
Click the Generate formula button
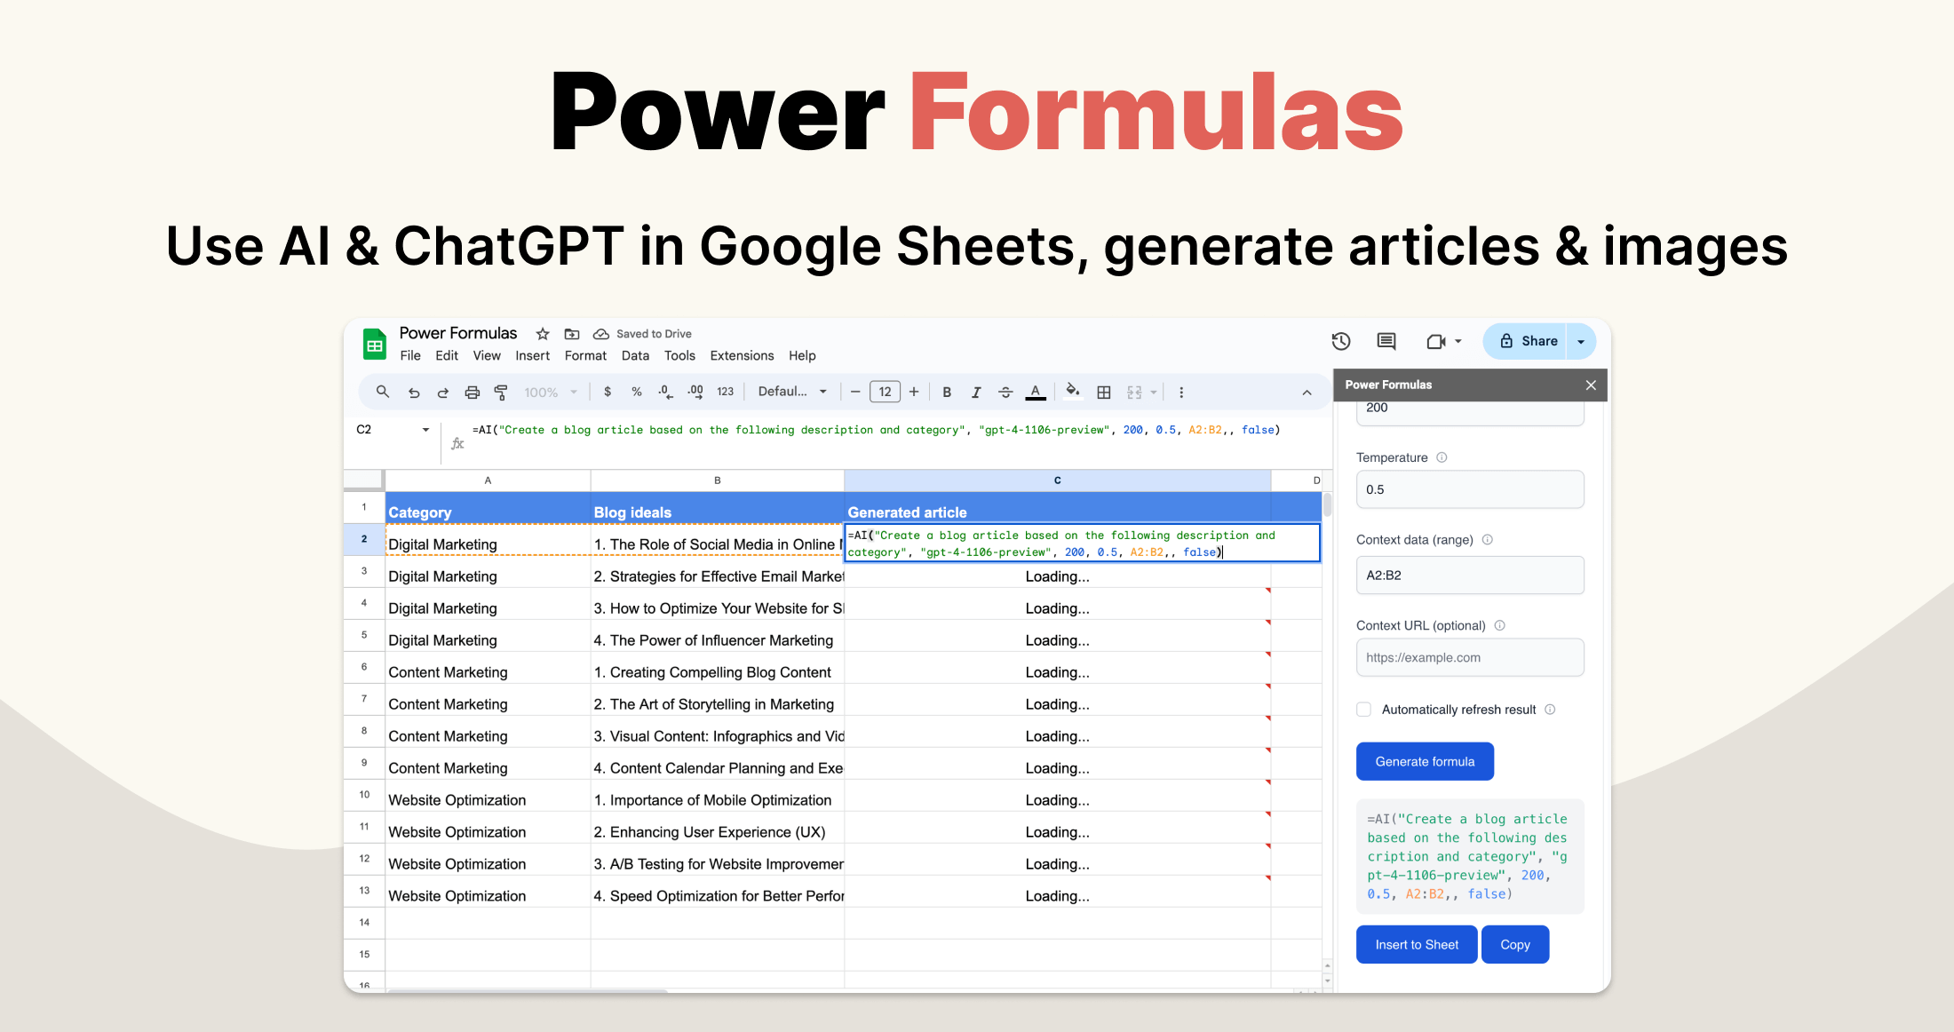[1425, 761]
